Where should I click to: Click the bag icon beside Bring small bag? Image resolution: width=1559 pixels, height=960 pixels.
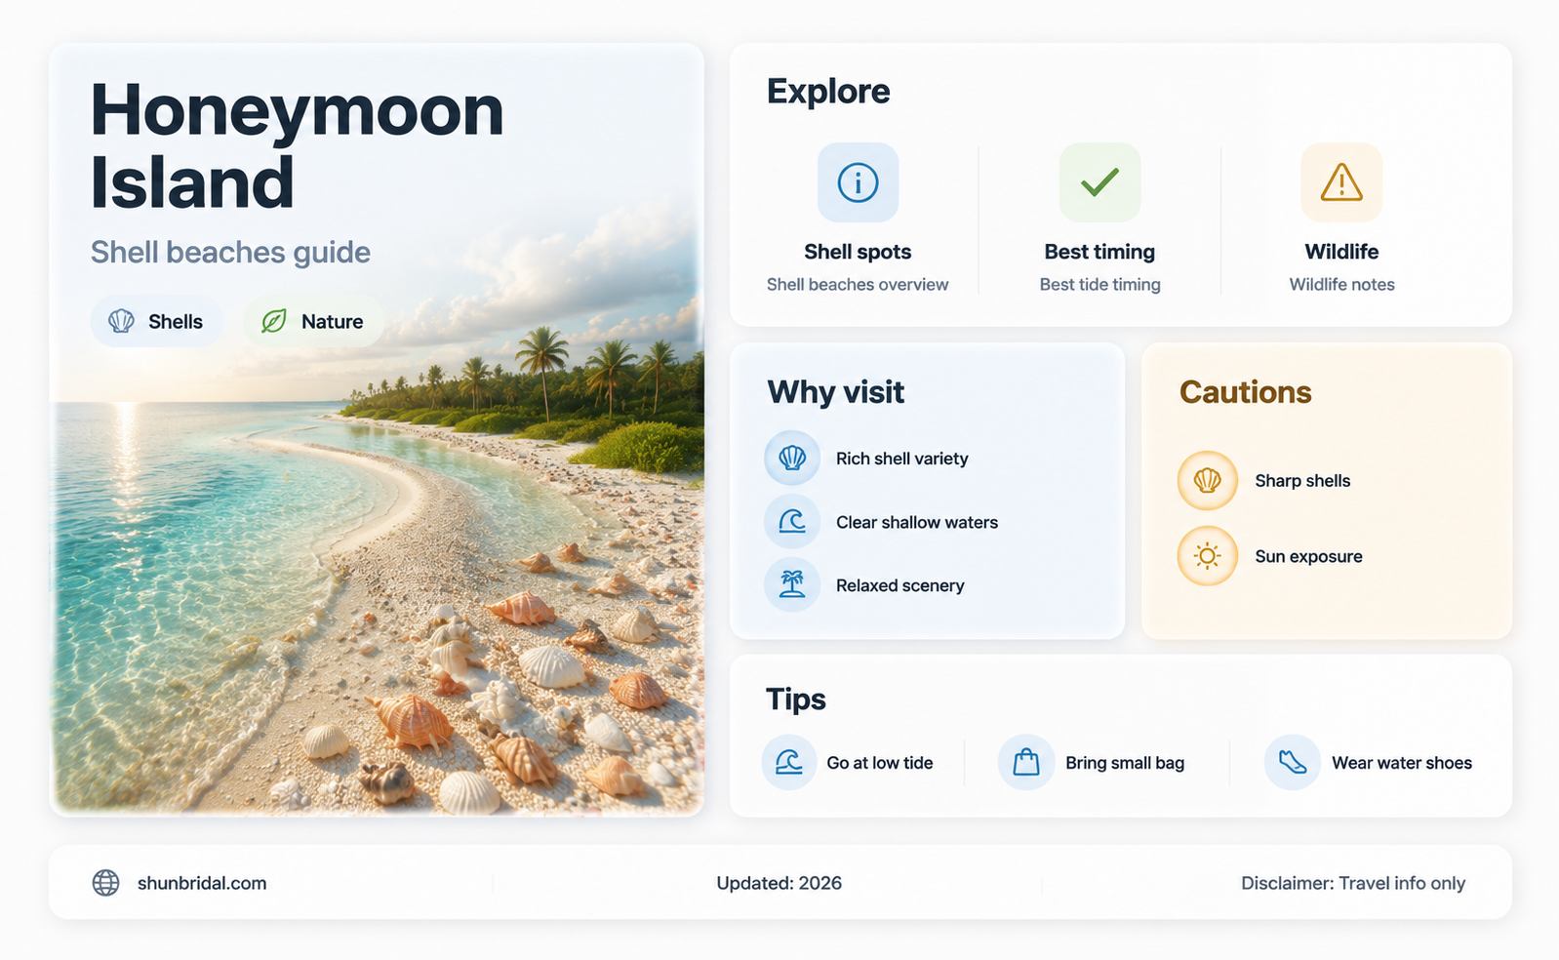1026,762
